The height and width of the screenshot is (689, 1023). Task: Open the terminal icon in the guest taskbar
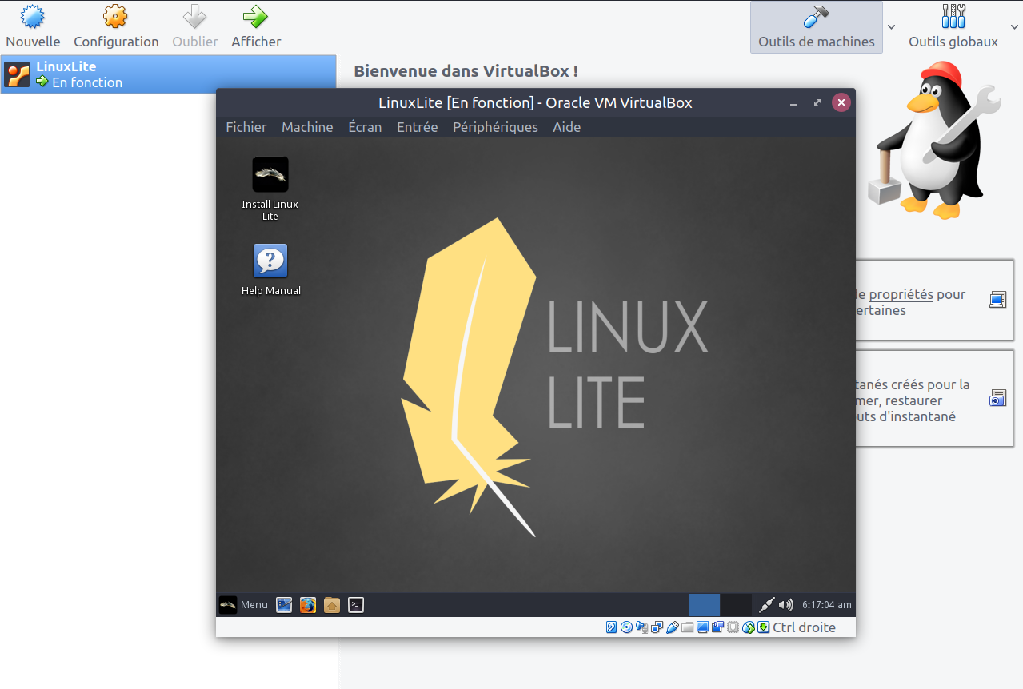pos(356,605)
